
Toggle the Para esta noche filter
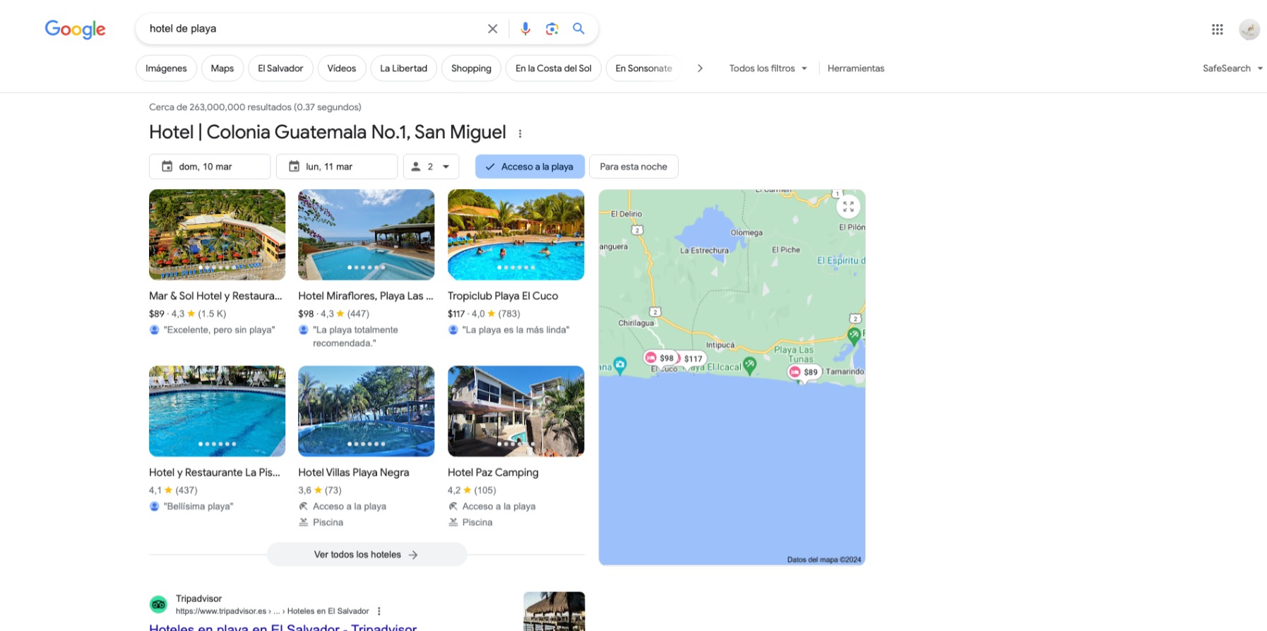[x=633, y=167]
